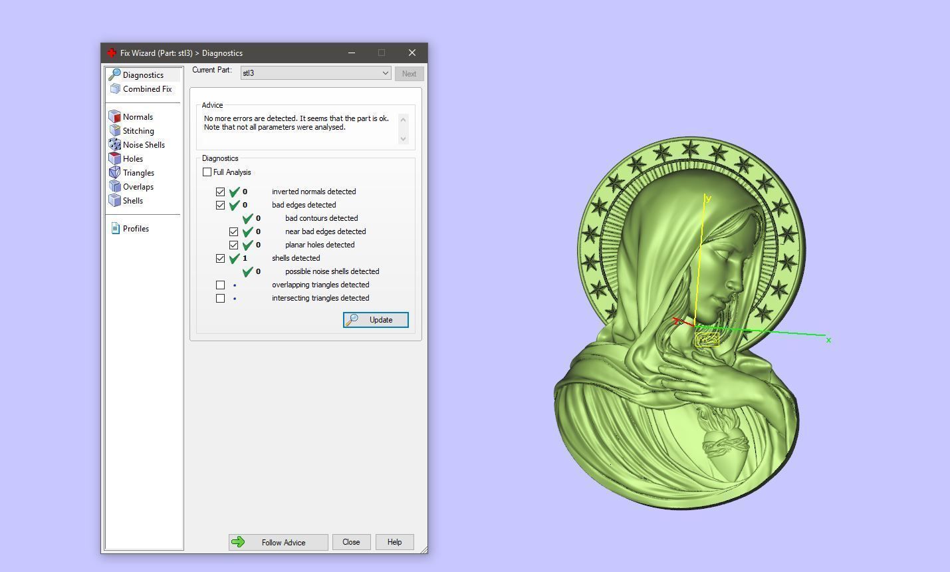Image resolution: width=950 pixels, height=572 pixels.
Task: Click the Noise Shells icon
Action: click(115, 144)
